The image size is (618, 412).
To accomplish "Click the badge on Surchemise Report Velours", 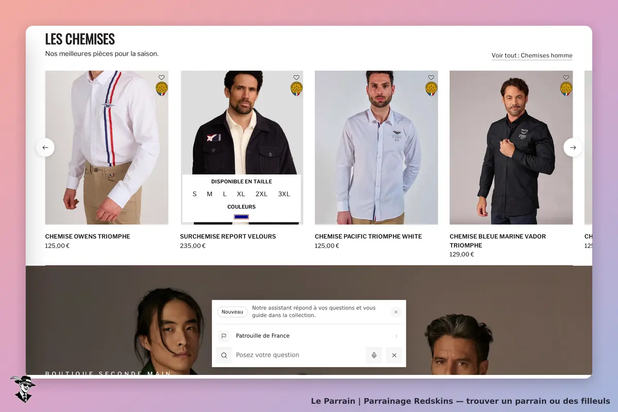I will [297, 89].
